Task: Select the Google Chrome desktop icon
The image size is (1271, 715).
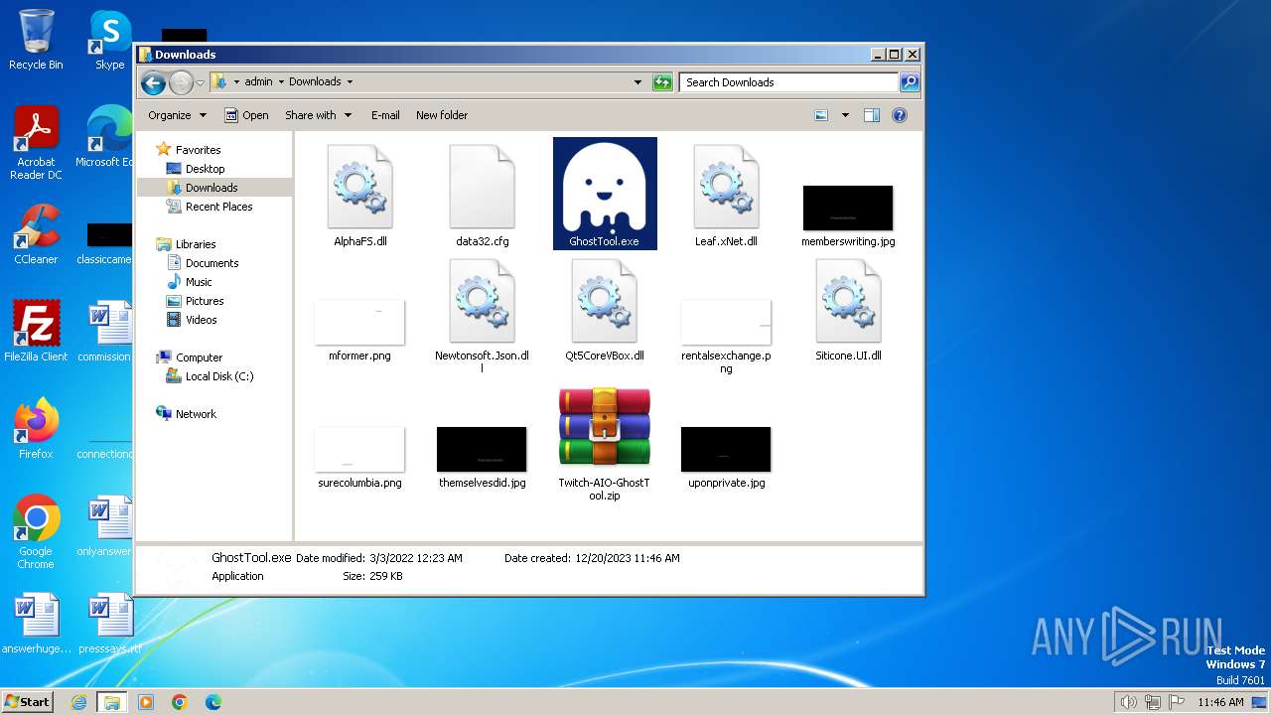Action: pos(36,531)
